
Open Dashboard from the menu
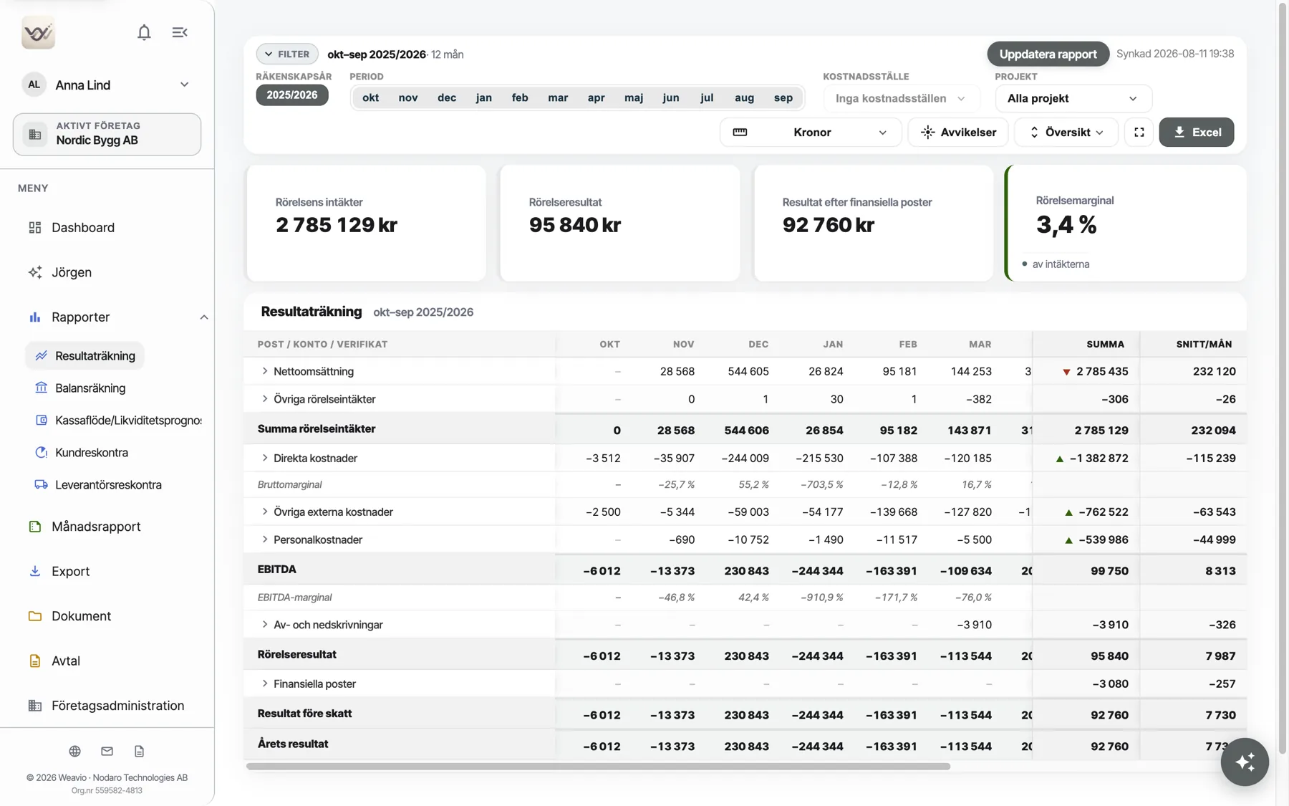pos(83,227)
